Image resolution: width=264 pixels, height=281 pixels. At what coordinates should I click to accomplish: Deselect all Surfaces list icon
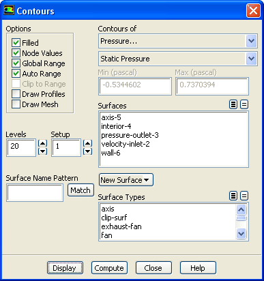244,104
